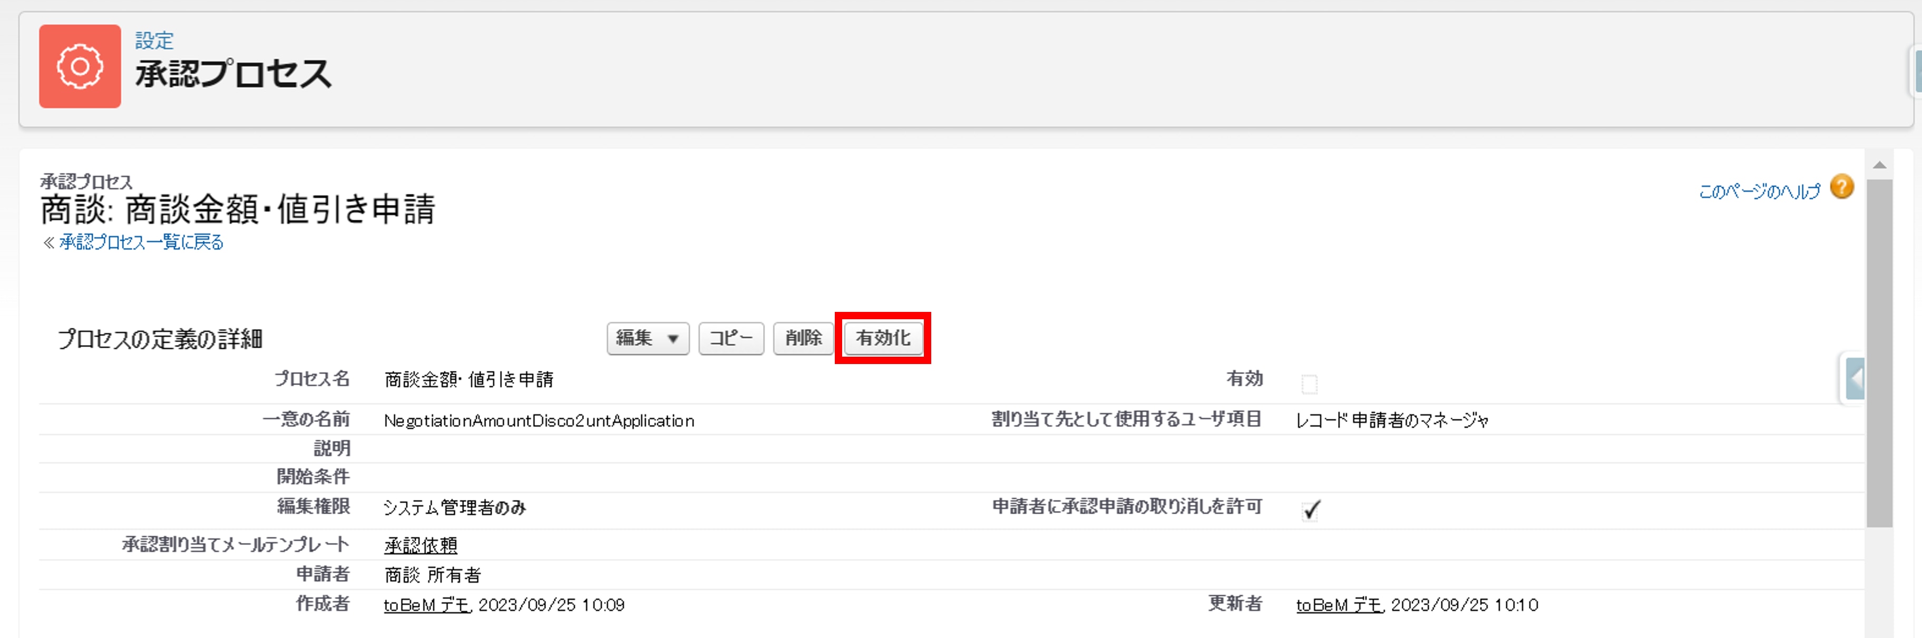This screenshot has height=638, width=1922.
Task: Open help via orange question mark icon
Action: point(1841,187)
